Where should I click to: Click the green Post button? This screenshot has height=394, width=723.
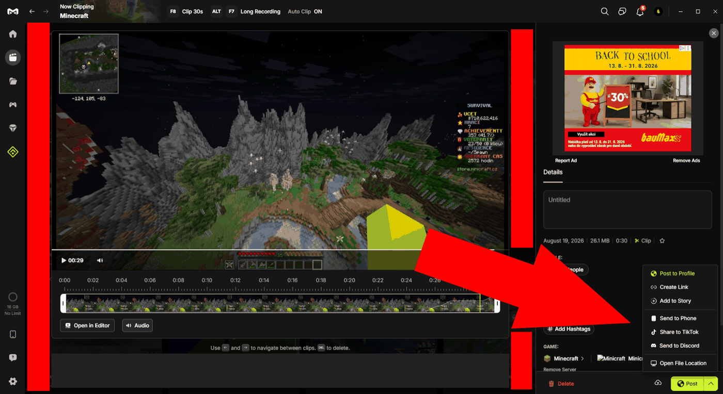point(687,384)
